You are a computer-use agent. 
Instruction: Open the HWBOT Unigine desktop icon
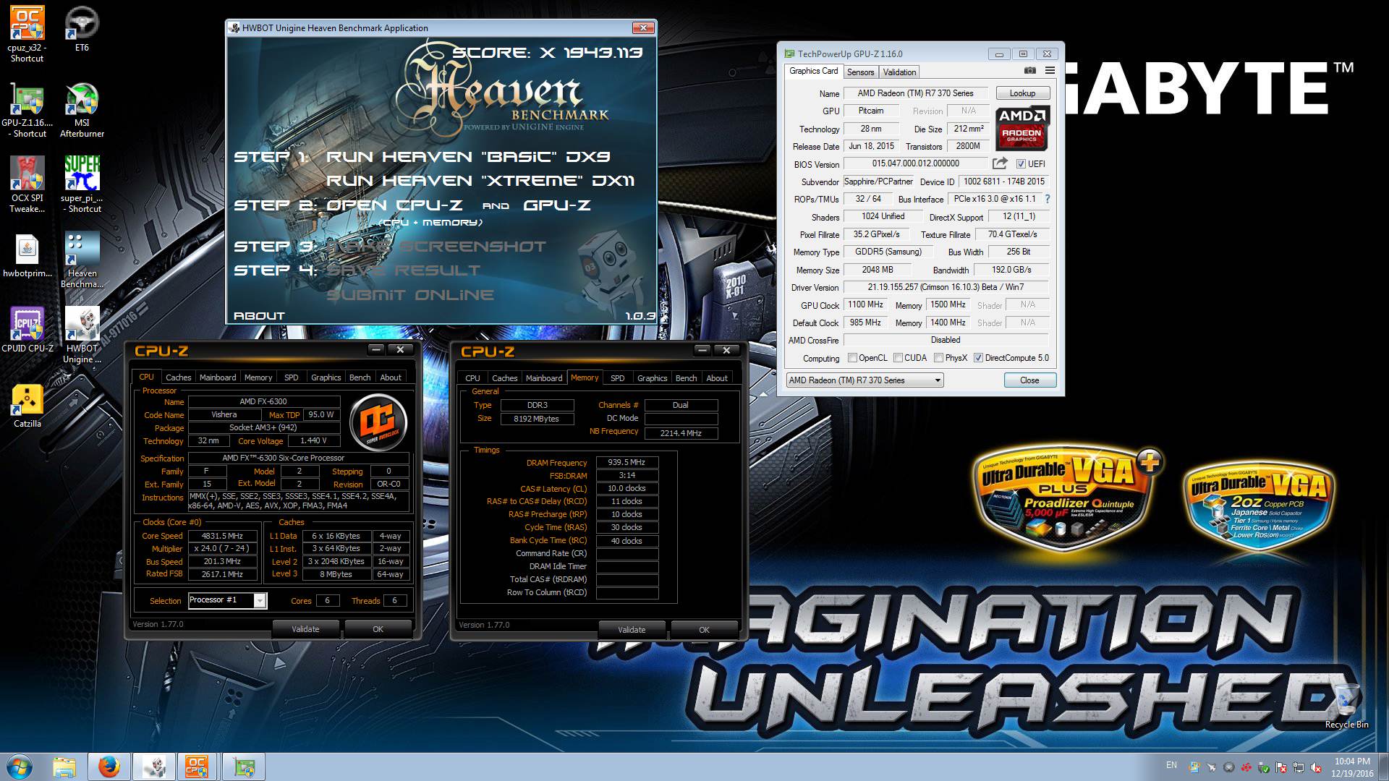pyautogui.click(x=82, y=335)
